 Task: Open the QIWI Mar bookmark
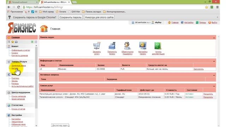pyautogui.click(x=74, y=12)
